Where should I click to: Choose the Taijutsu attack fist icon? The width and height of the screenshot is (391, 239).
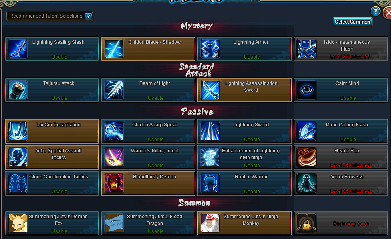tap(18, 90)
